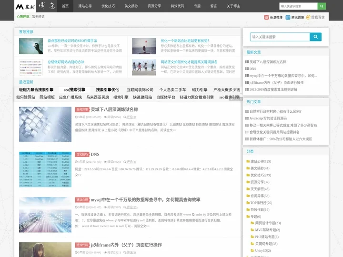Open the 腾讯微博 icon link
The width and height of the screenshot is (343, 257).
(288, 17)
